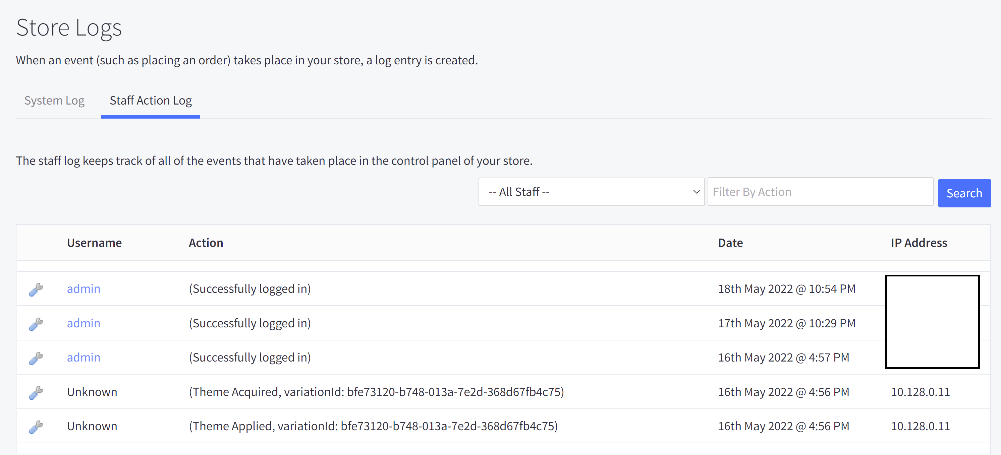Click the Username column header
1001x455 pixels.
click(95, 243)
